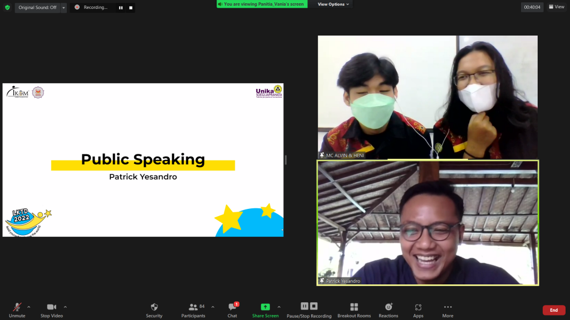Click the 84 participant count
Screen dimensions: 570x320
pos(202,307)
